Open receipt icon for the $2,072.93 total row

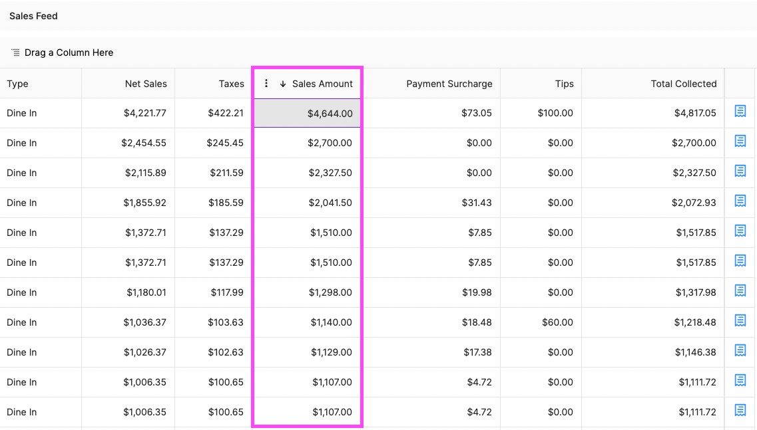point(740,201)
